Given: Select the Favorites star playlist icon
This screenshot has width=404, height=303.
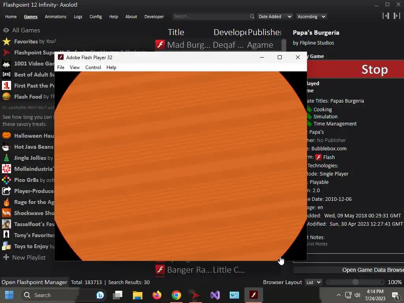Looking at the screenshot, I should click(x=6, y=41).
